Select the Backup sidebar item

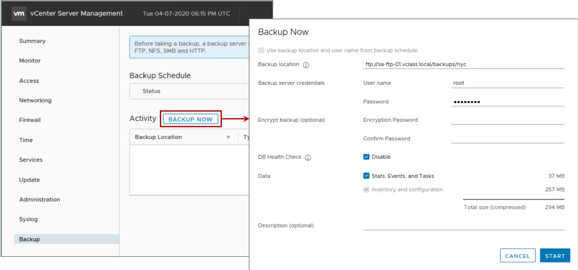(x=66, y=239)
